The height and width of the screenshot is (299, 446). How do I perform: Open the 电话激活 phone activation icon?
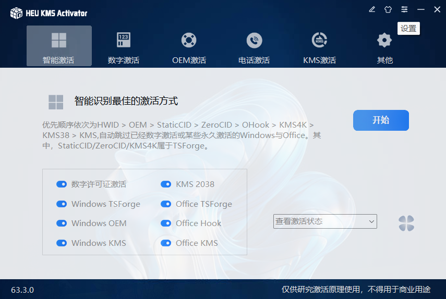pos(254,40)
